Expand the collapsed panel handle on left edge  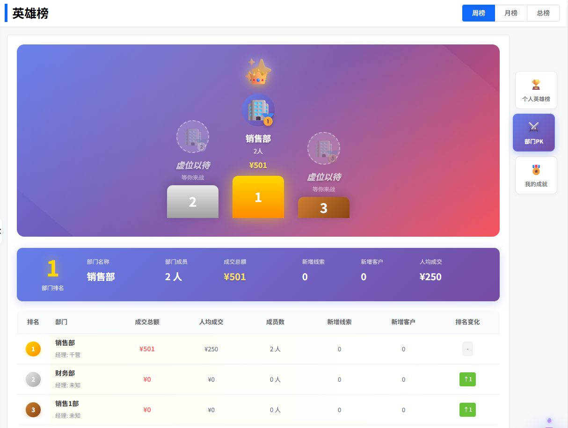point(1,231)
